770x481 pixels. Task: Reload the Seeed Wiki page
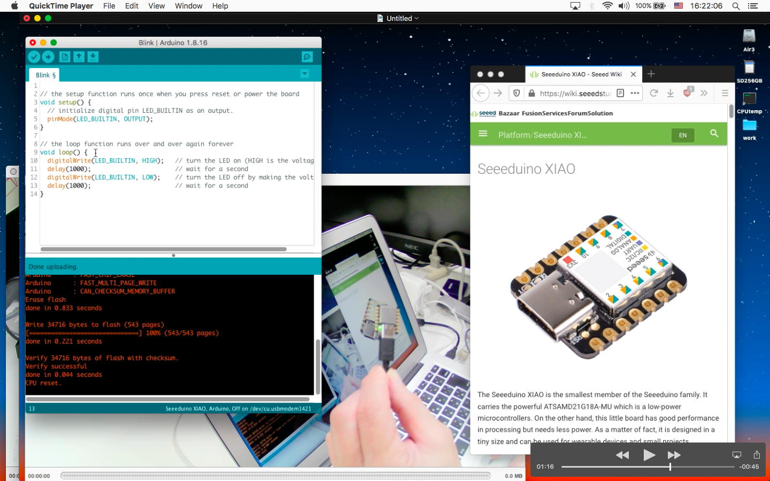coord(653,93)
